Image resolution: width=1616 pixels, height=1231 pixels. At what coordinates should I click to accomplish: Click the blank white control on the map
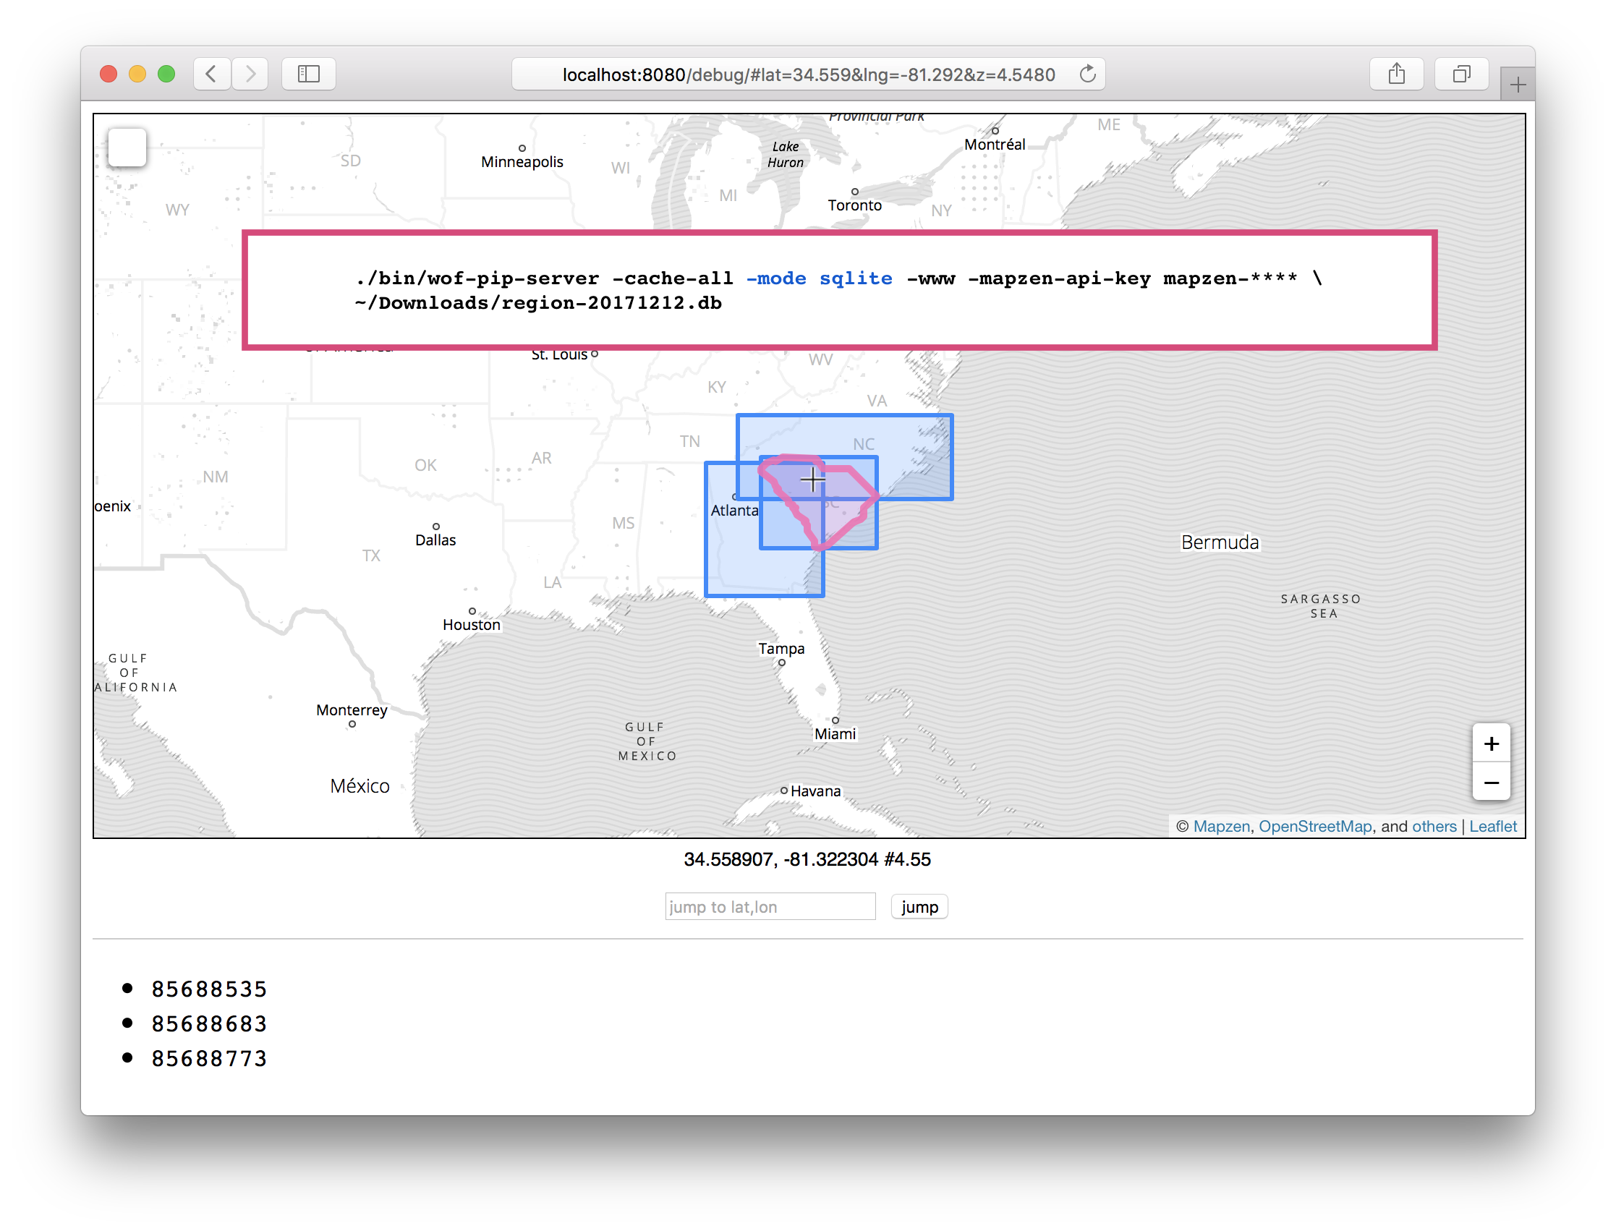[x=127, y=148]
